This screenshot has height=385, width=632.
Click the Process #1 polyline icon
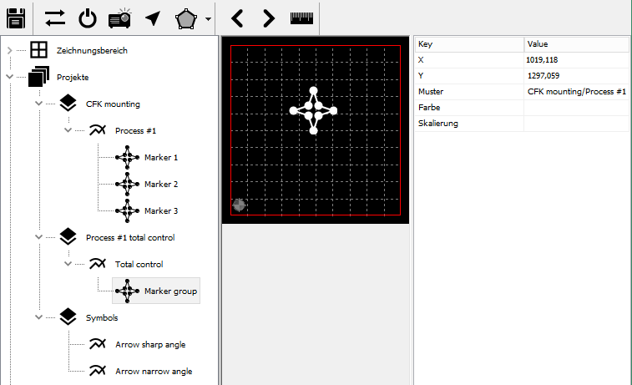[98, 130]
